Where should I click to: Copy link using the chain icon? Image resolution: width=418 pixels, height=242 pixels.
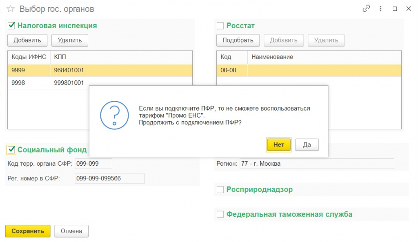[366, 9]
